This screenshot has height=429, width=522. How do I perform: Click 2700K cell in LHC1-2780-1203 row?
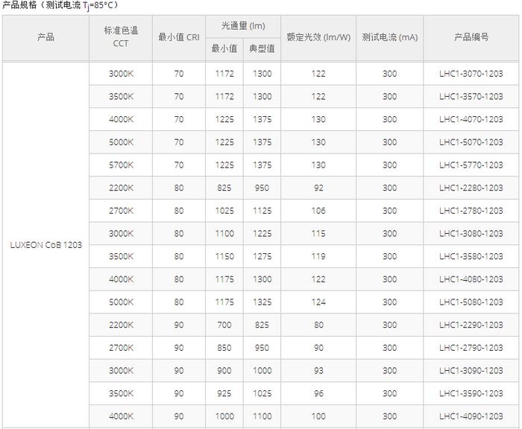point(121,211)
